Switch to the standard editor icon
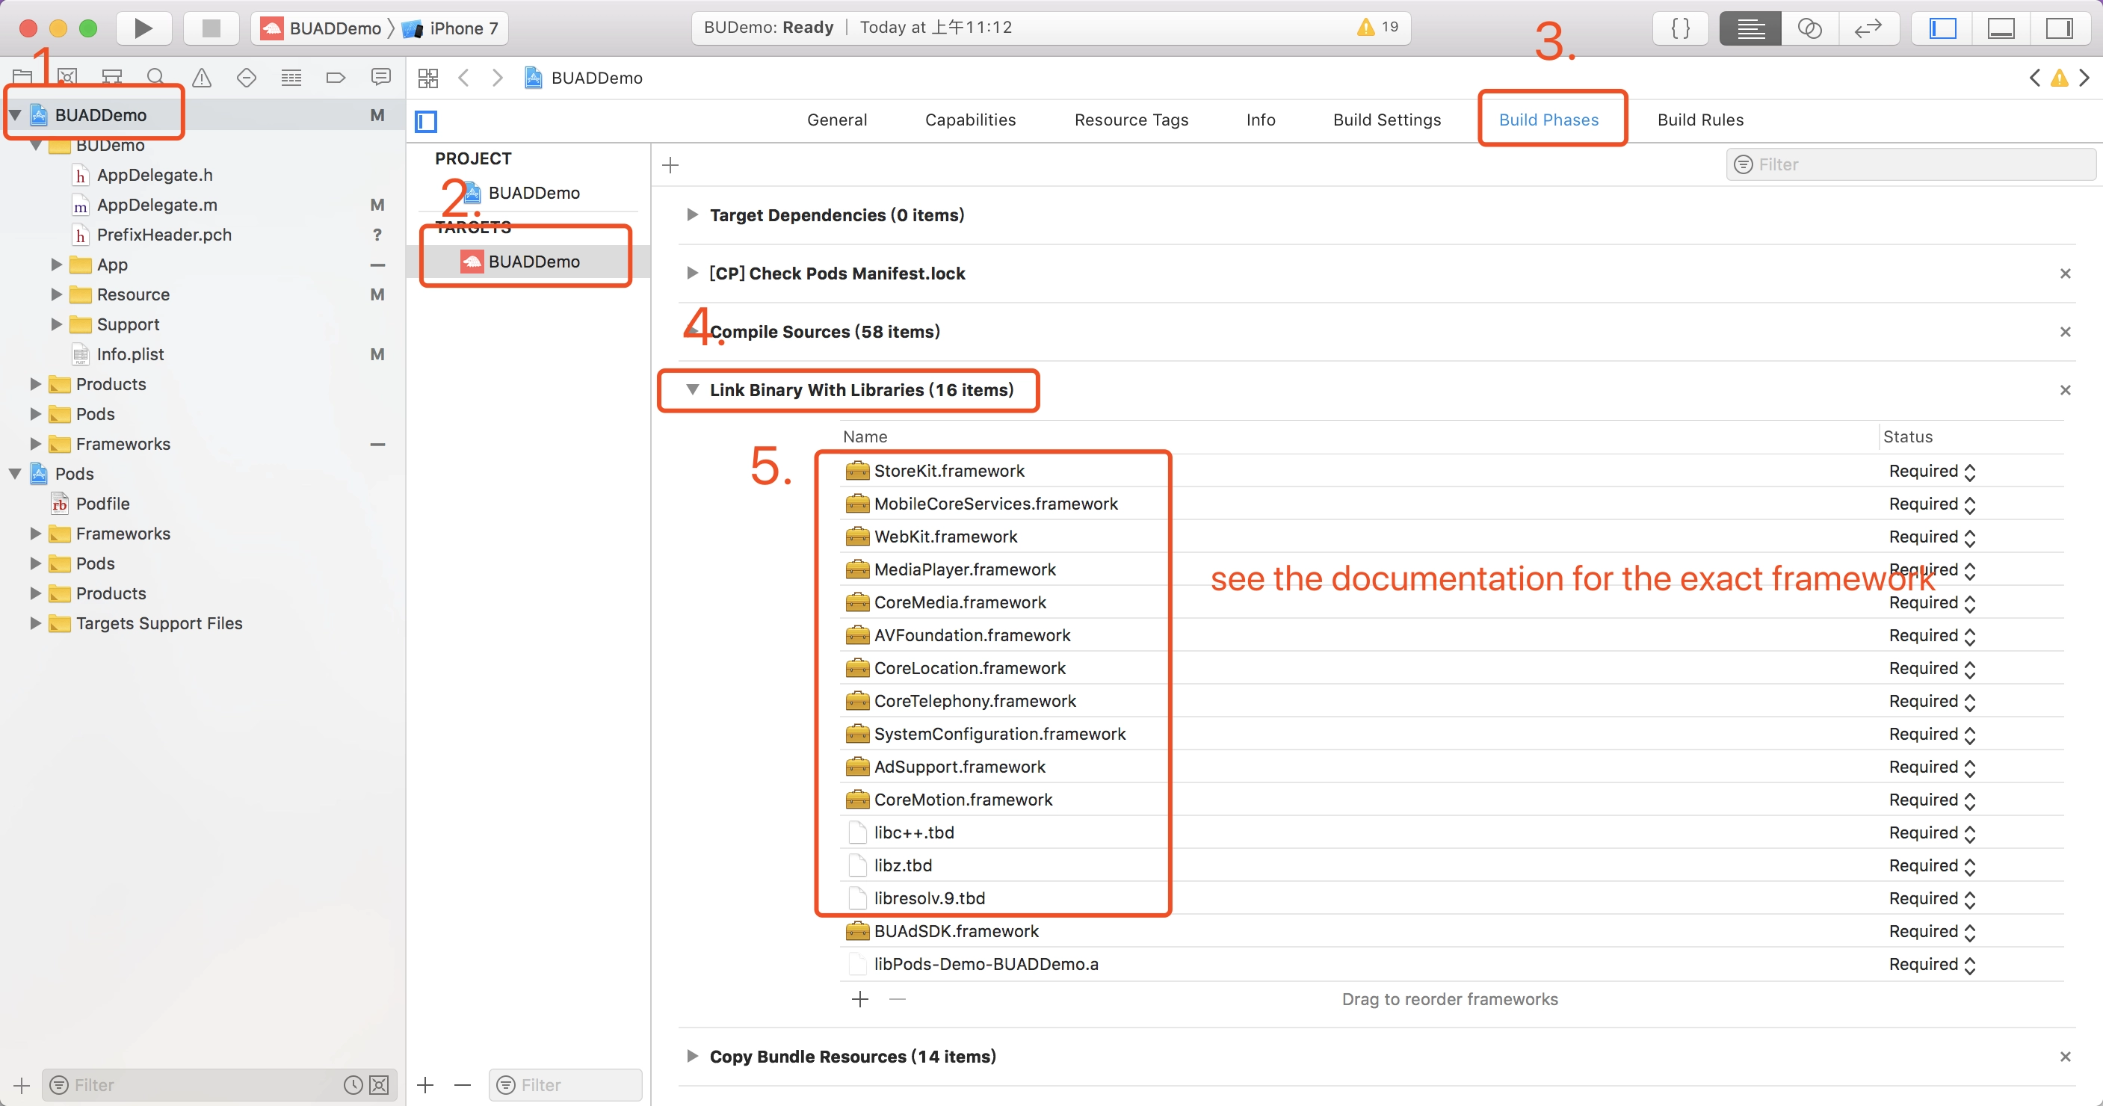Screen dimensions: 2103x1106 coord(1750,28)
